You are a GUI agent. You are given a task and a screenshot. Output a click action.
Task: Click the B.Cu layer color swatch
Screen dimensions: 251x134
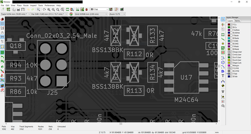pyautogui.click(x=229, y=27)
